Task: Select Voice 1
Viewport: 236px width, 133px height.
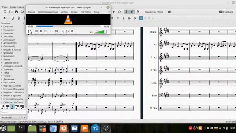Action: click(141, 18)
